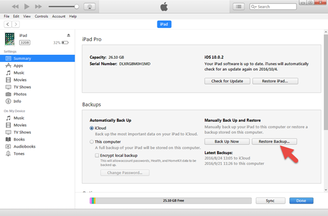The image size is (328, 216).
Task: Click the rewind previous track button
Action: click(x=15, y=7)
